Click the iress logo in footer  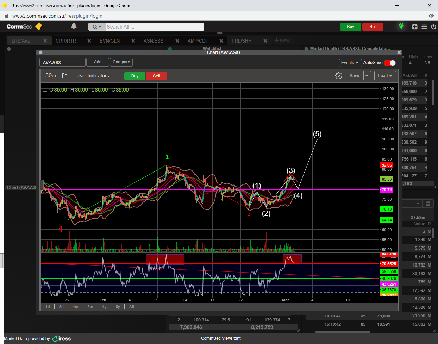[62, 338]
